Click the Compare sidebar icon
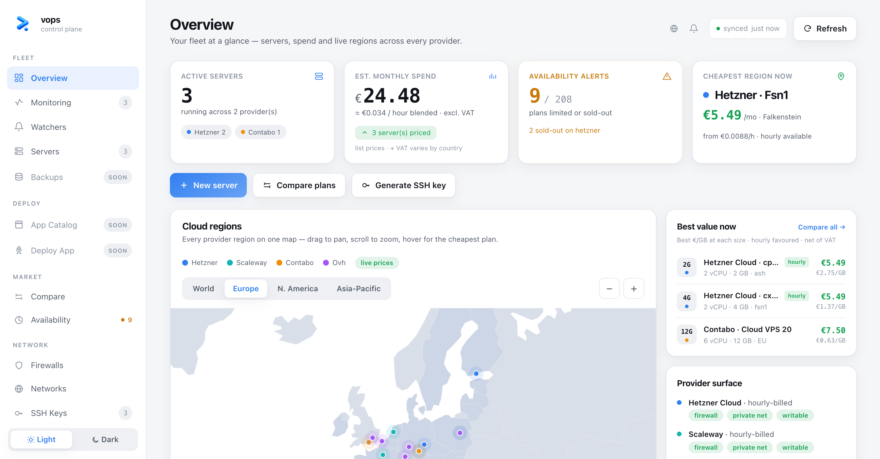The image size is (880, 459). (x=19, y=297)
